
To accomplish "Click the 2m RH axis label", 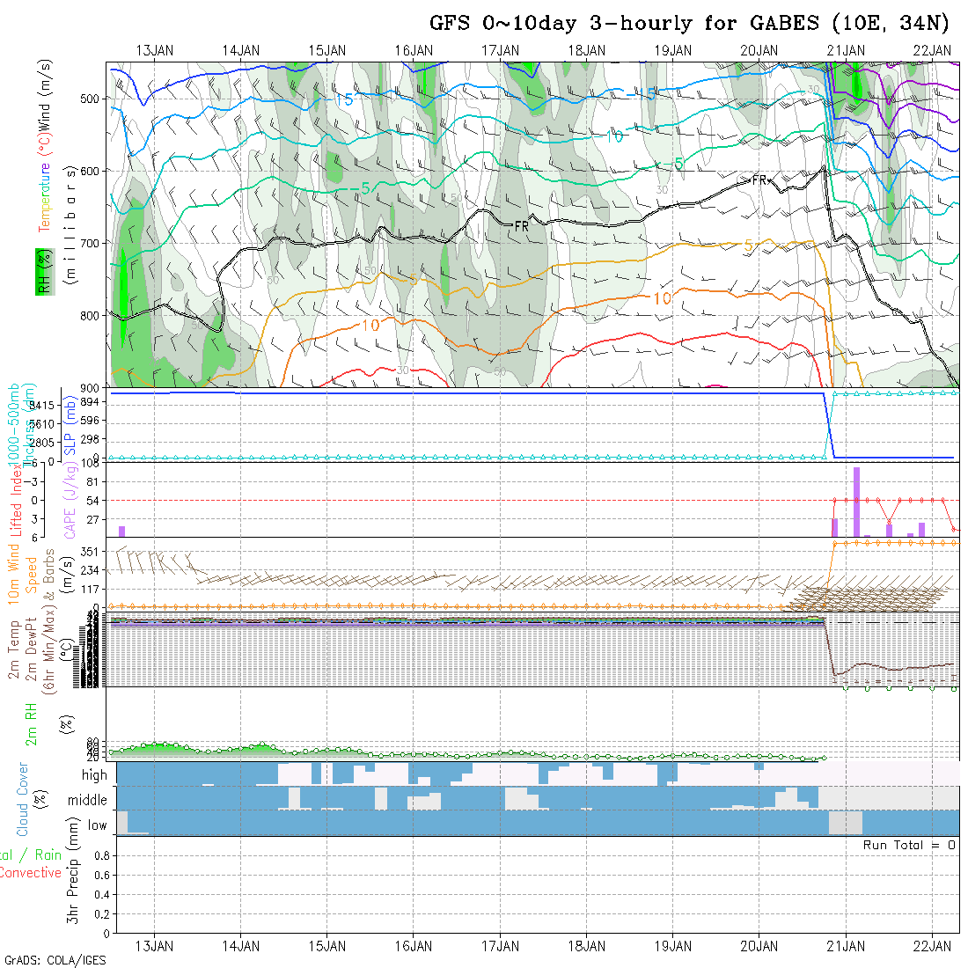I will tap(32, 724).
